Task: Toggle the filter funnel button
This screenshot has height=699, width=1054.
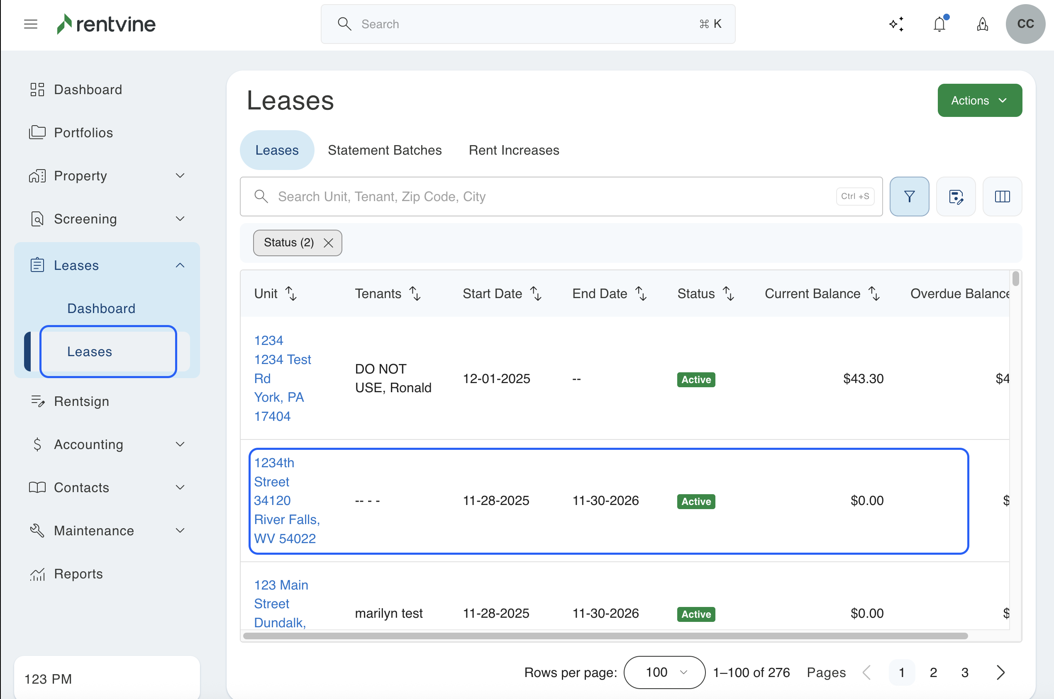Action: click(x=909, y=197)
